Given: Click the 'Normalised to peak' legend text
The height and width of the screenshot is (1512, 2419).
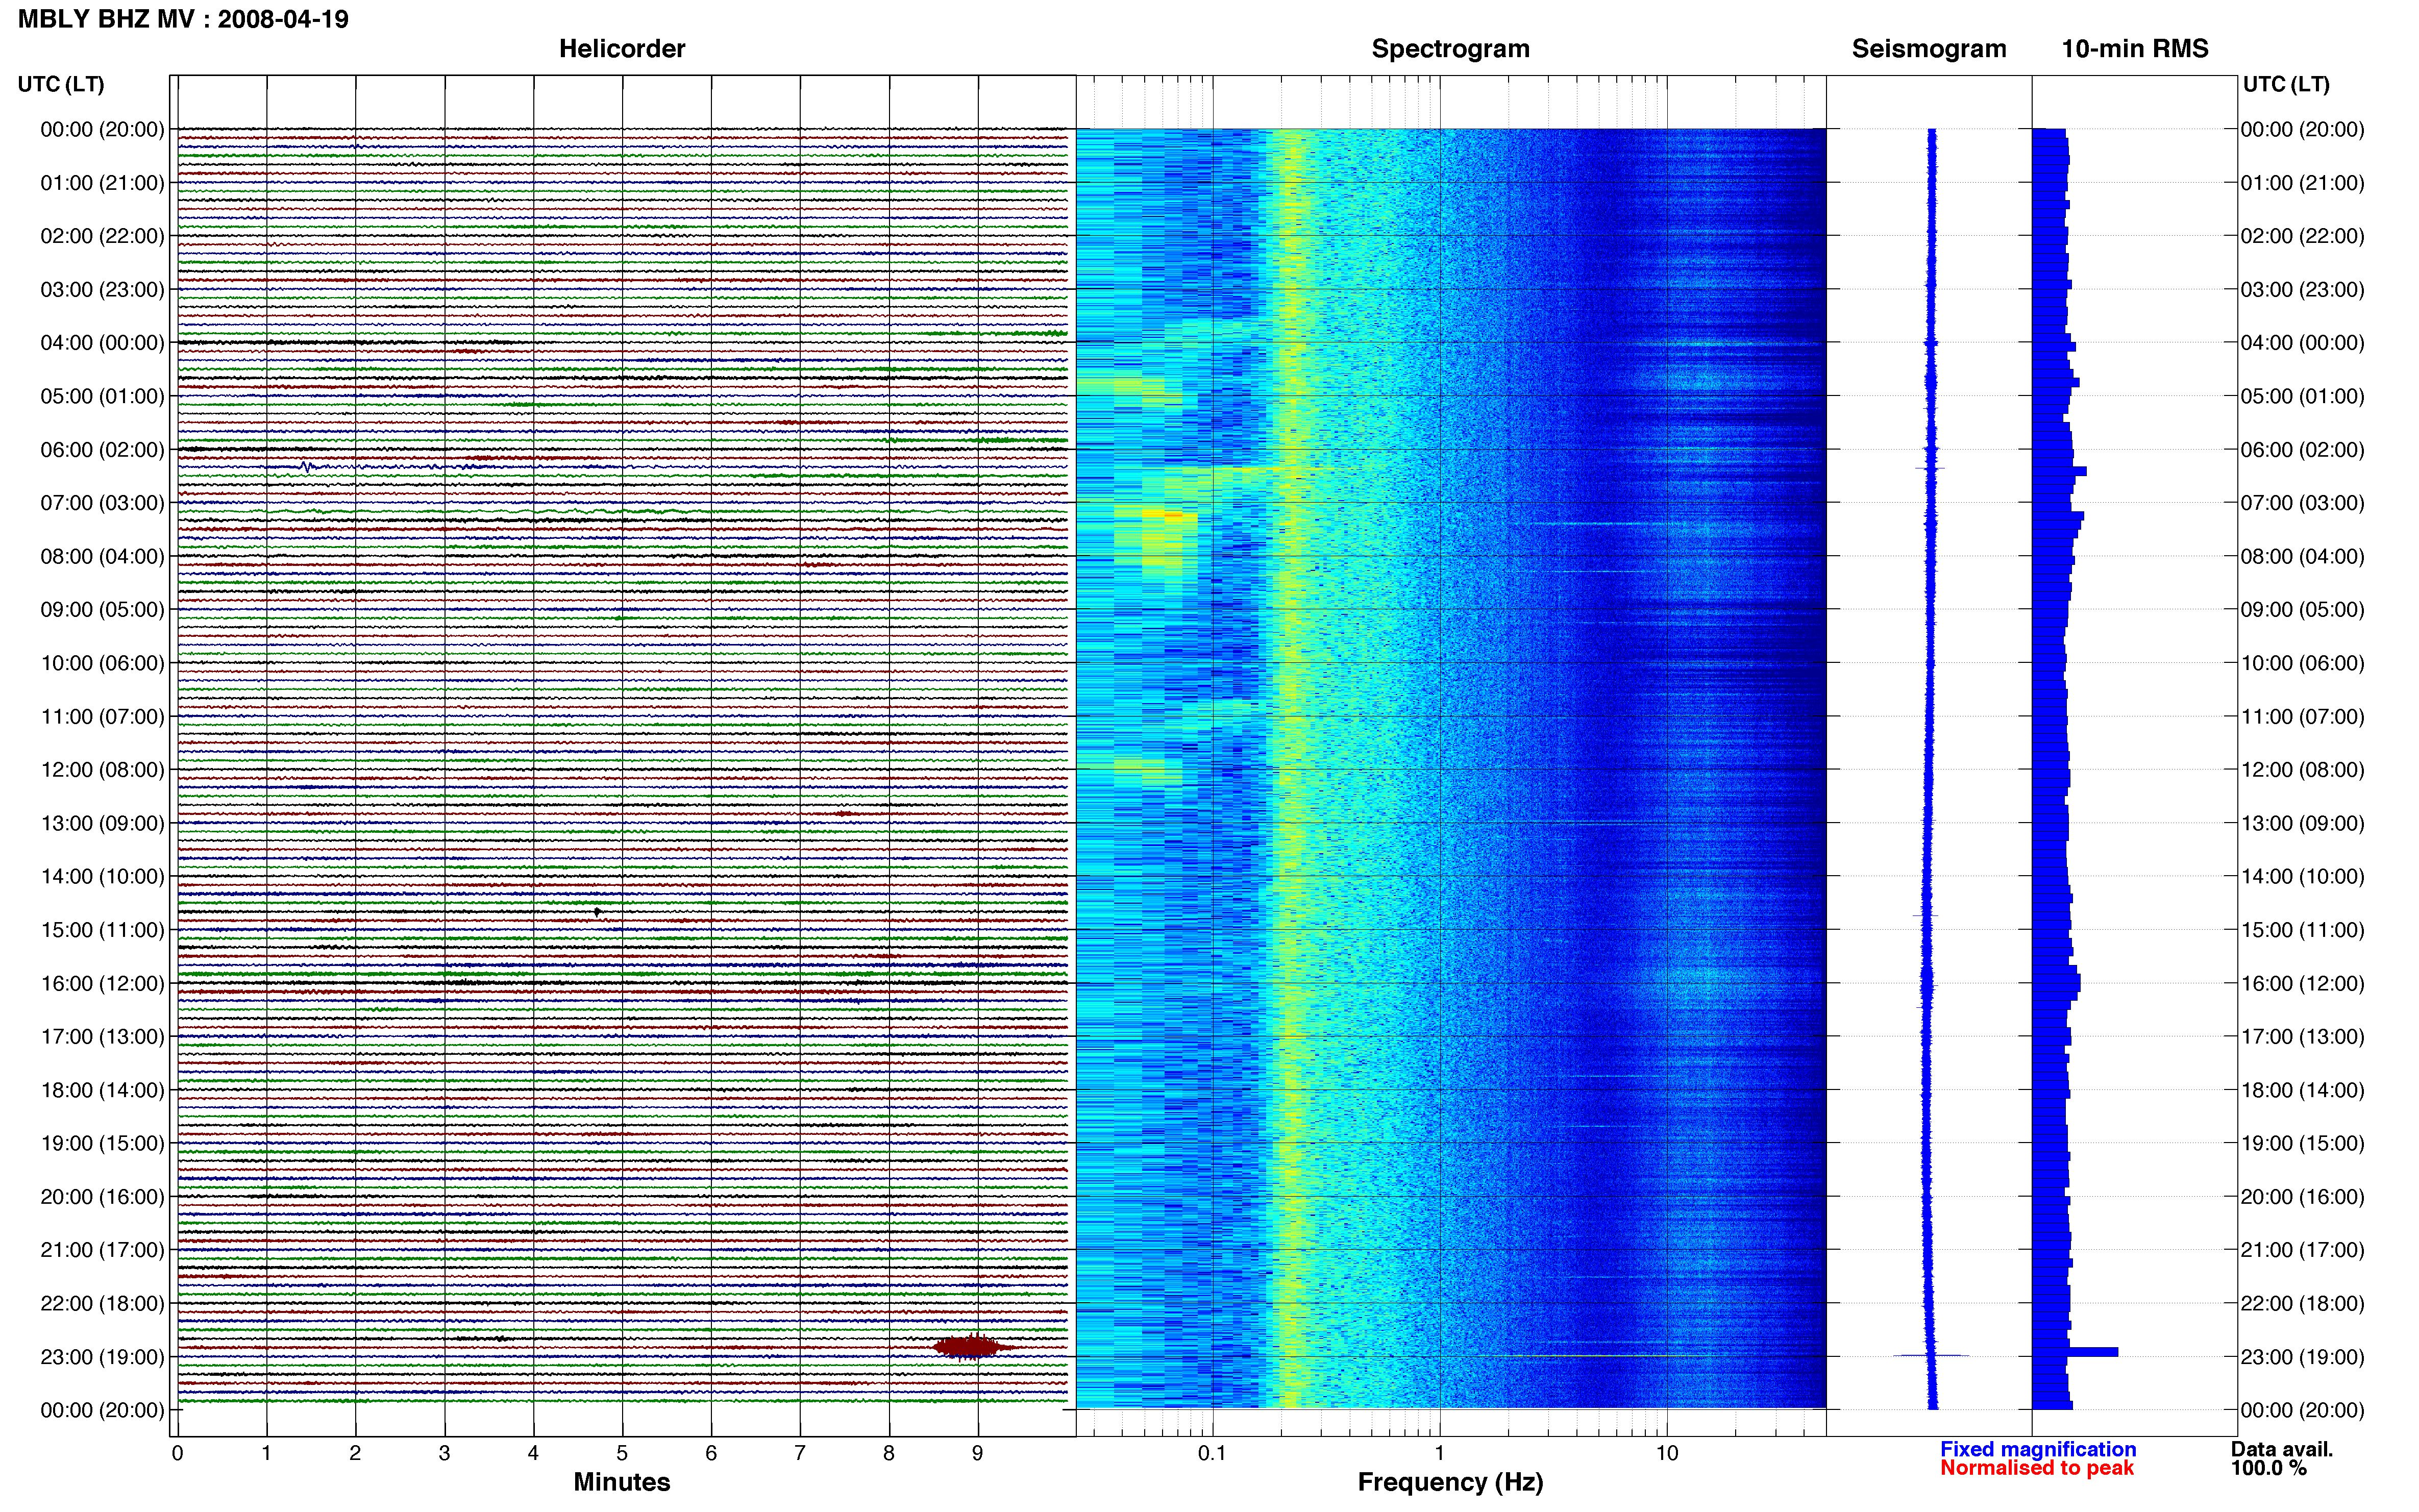Looking at the screenshot, I should 2037,1468.
